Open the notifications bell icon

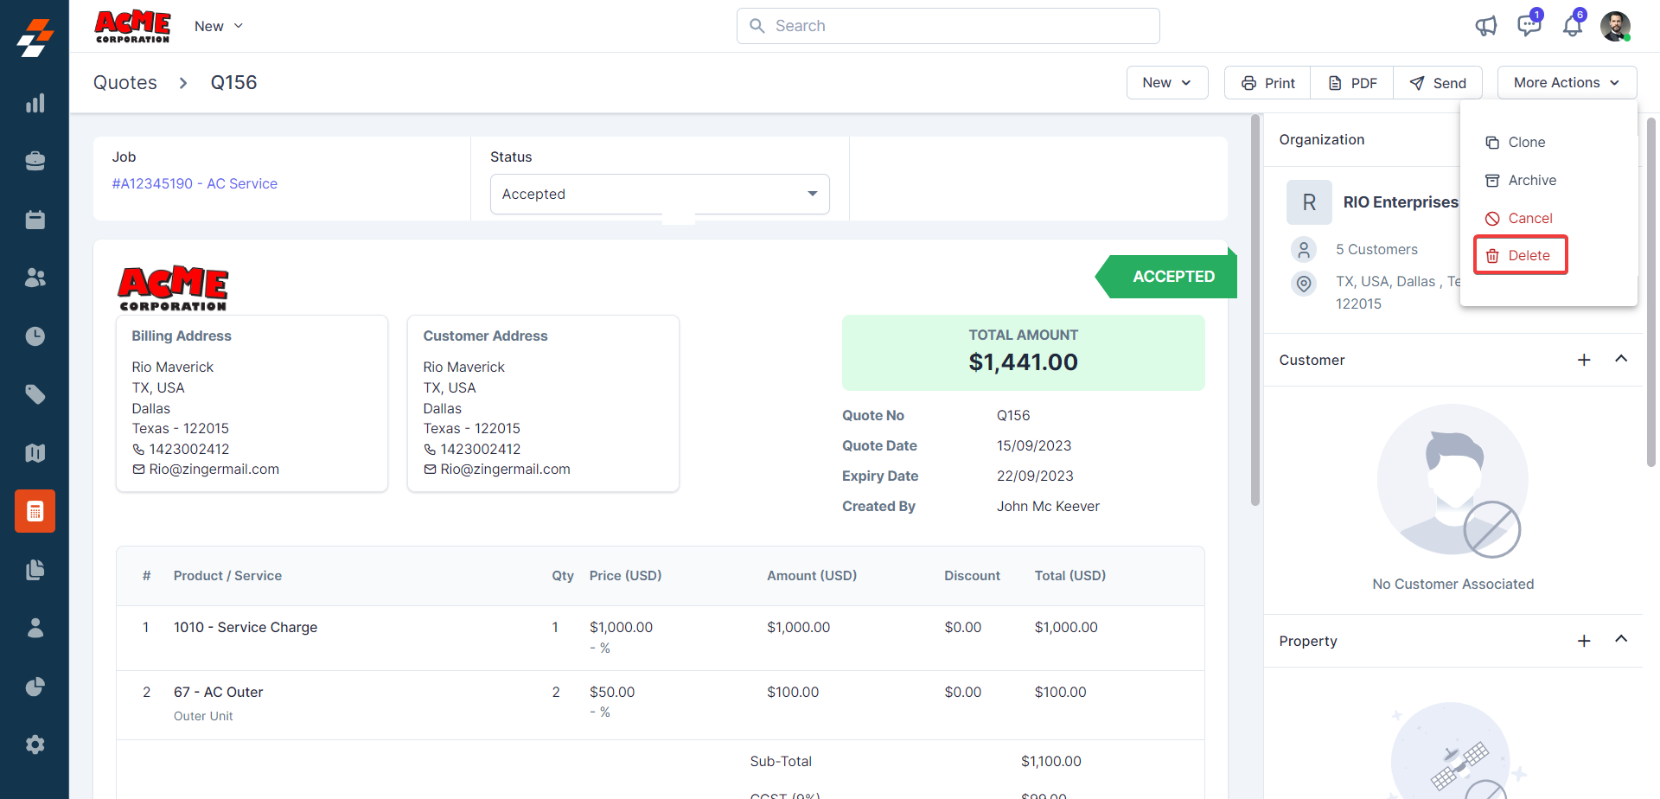tap(1572, 26)
